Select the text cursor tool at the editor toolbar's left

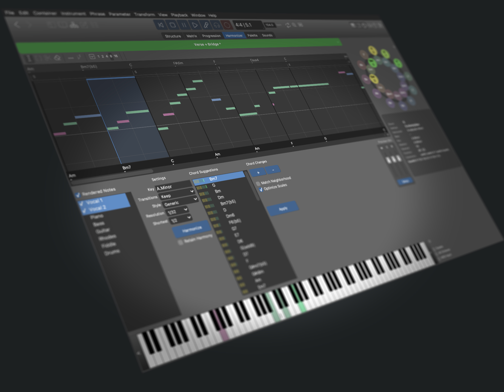click(x=29, y=58)
